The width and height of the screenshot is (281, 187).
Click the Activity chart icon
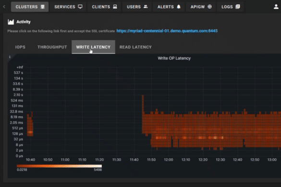tap(11, 22)
